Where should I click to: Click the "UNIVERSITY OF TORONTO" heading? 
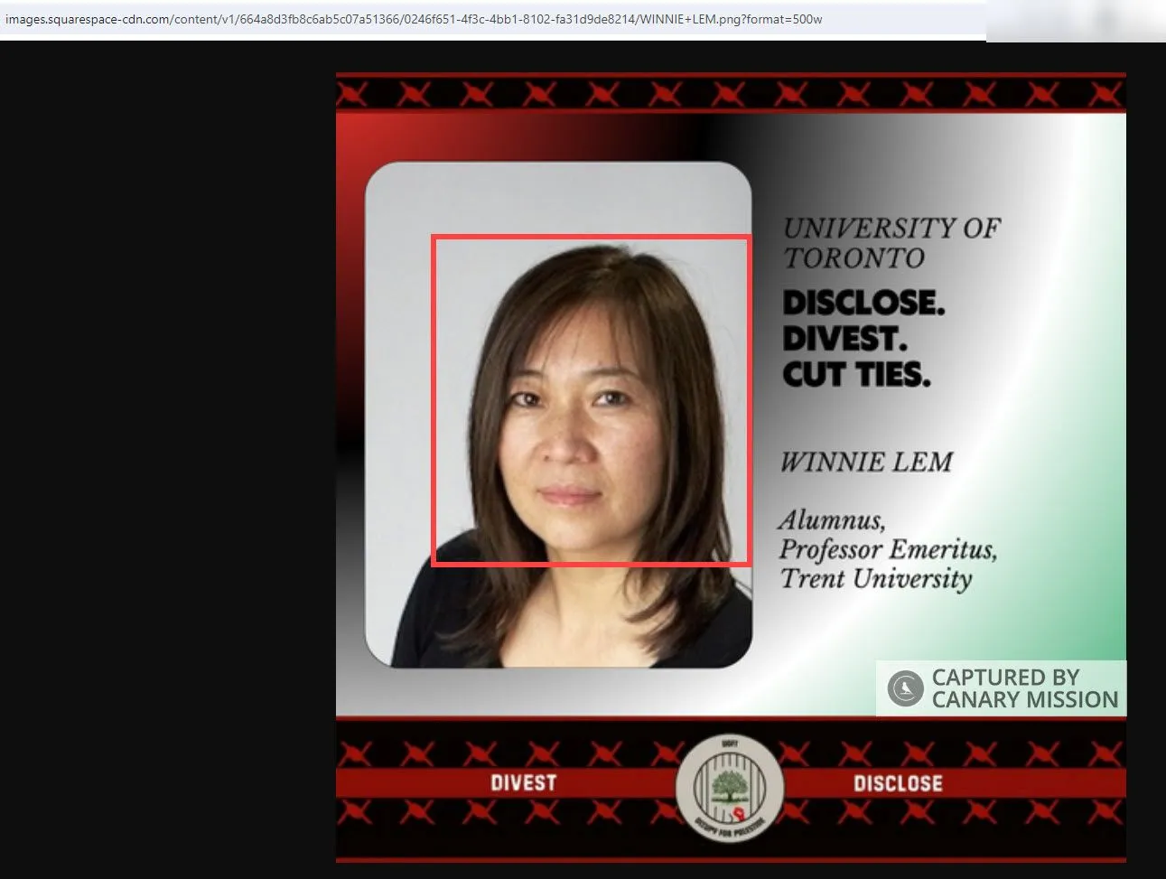[891, 242]
